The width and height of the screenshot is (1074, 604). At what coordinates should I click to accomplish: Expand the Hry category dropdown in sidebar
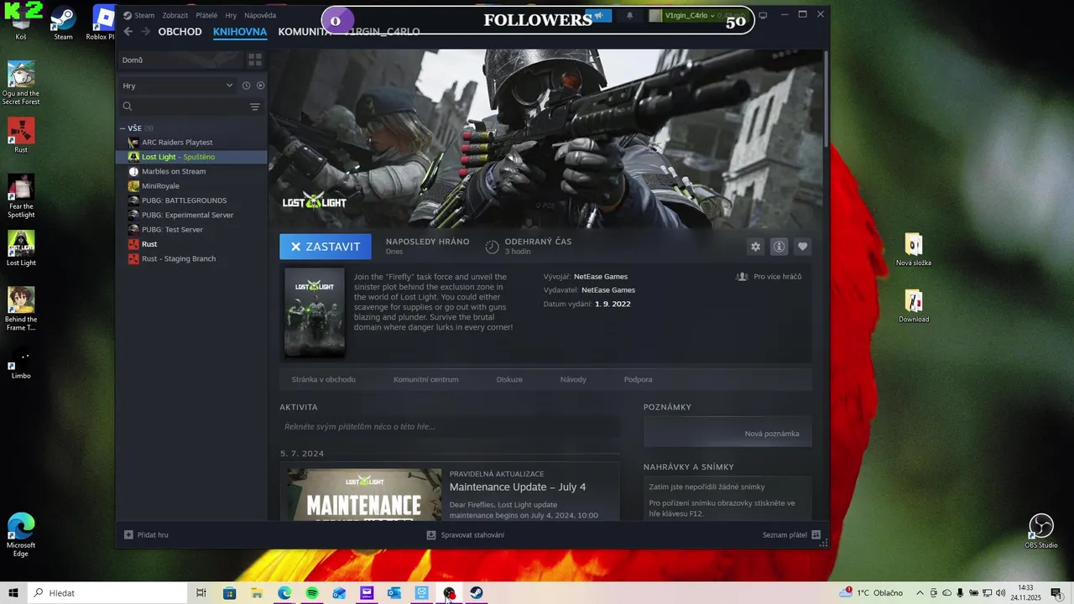[x=178, y=86]
